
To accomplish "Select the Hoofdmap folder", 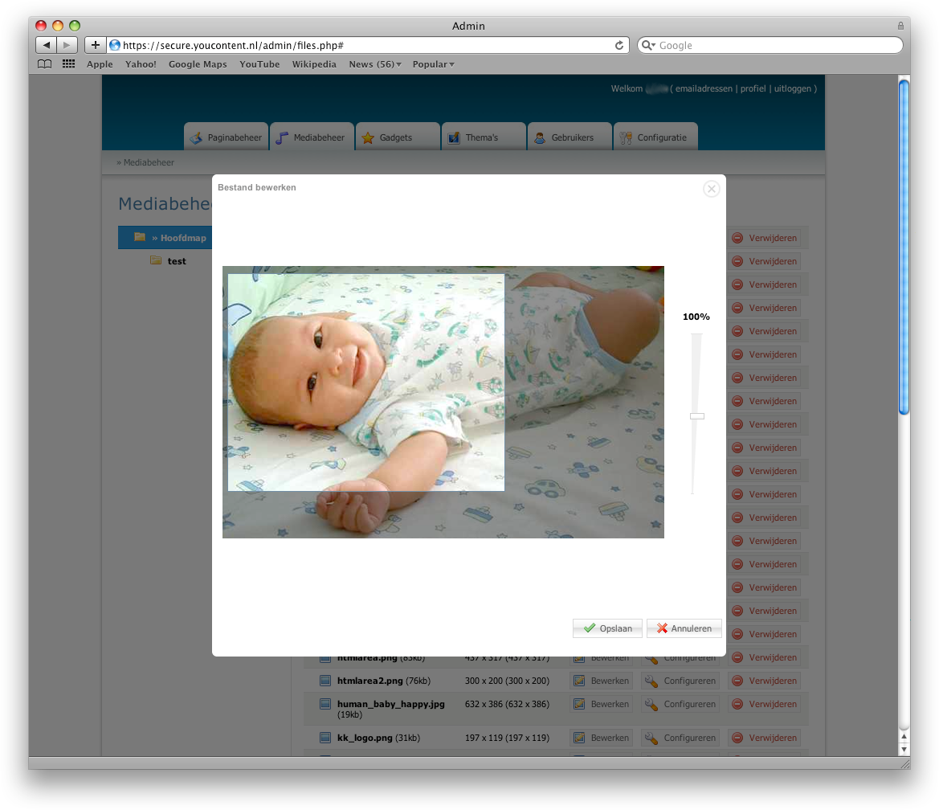I will click(x=182, y=238).
